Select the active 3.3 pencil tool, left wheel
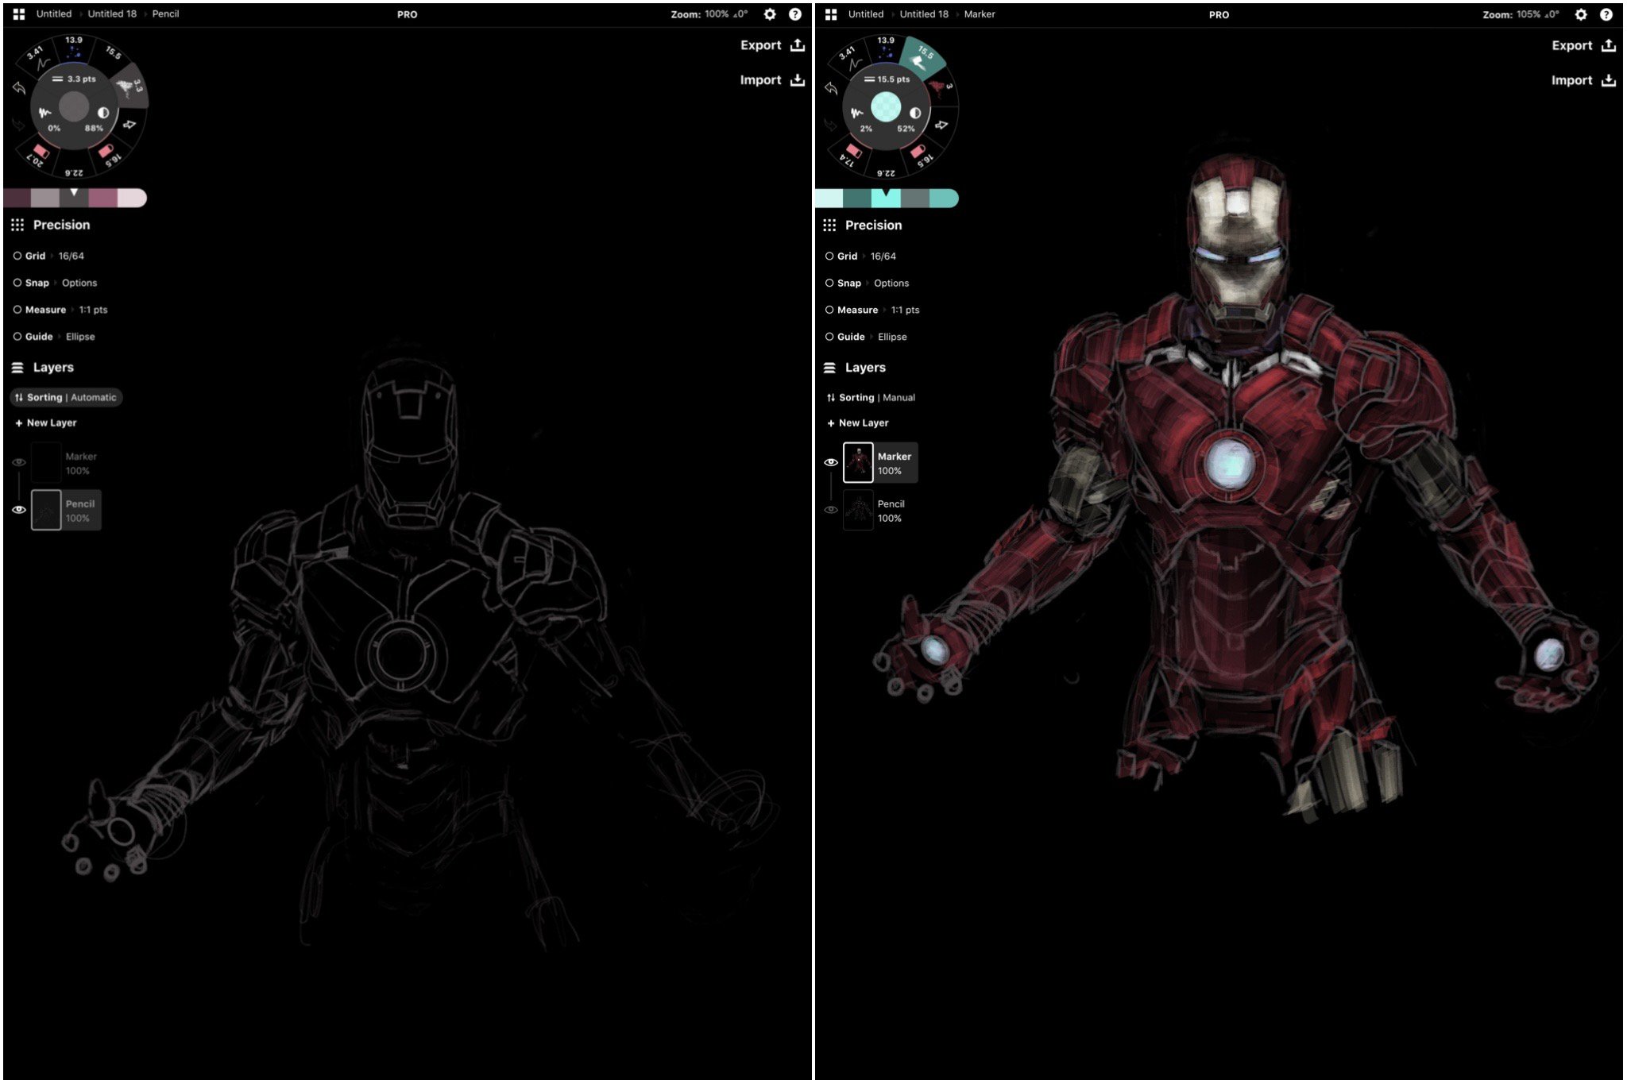 (129, 86)
